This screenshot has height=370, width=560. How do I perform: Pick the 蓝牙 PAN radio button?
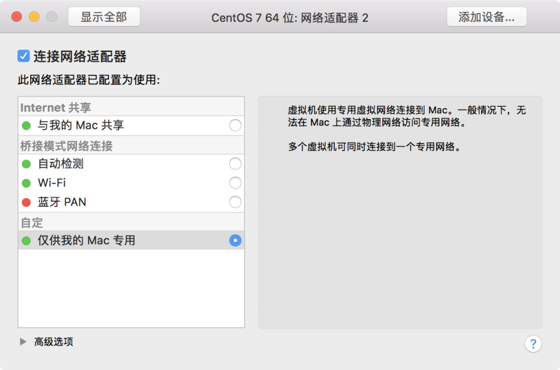click(x=235, y=202)
